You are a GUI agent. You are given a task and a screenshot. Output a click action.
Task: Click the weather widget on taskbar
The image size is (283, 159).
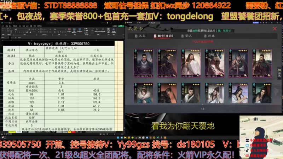pos(5,137)
